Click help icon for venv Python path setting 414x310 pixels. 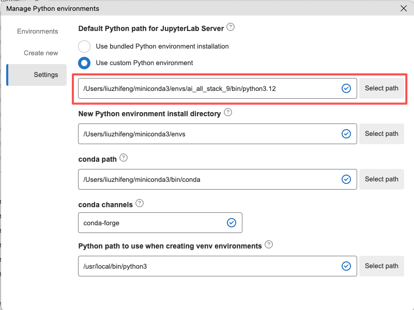269,245
